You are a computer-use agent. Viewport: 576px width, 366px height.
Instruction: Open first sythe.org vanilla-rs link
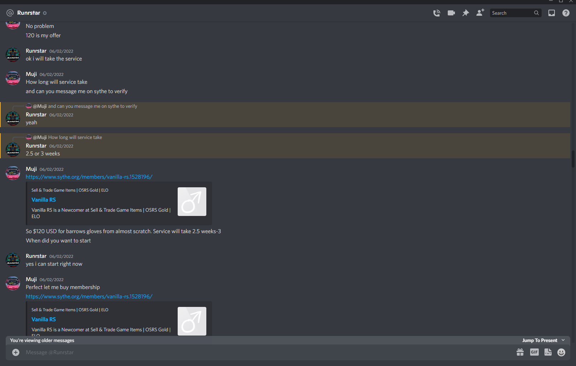[x=89, y=177]
